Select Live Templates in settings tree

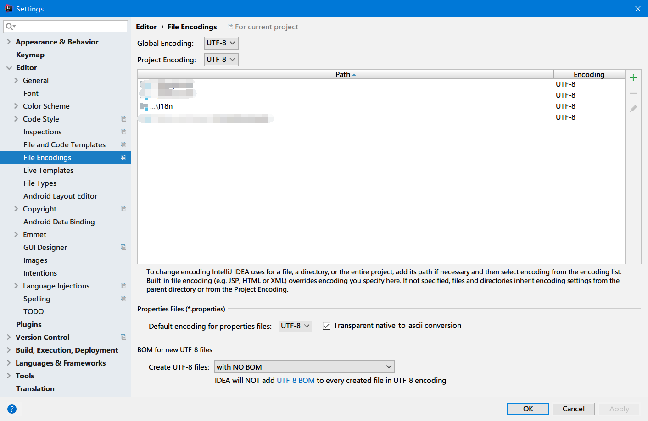pyautogui.click(x=48, y=170)
